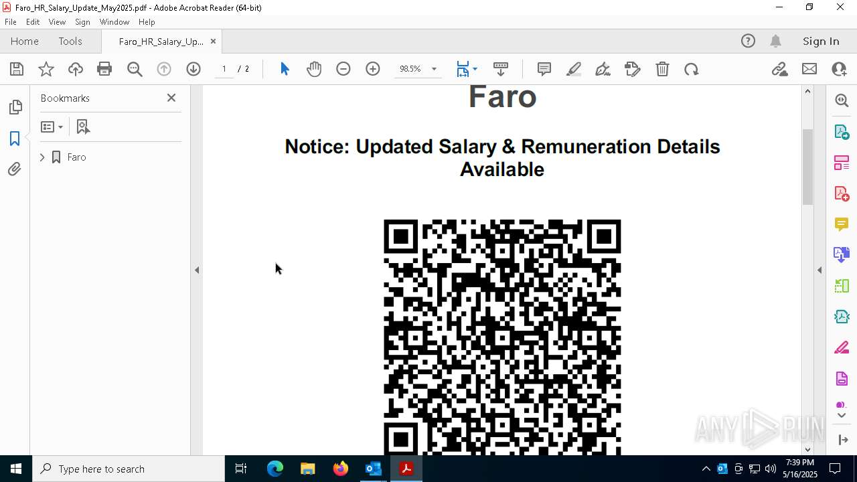The height and width of the screenshot is (482, 857).
Task: Expand more tools with right pane chevron
Action: point(842,416)
